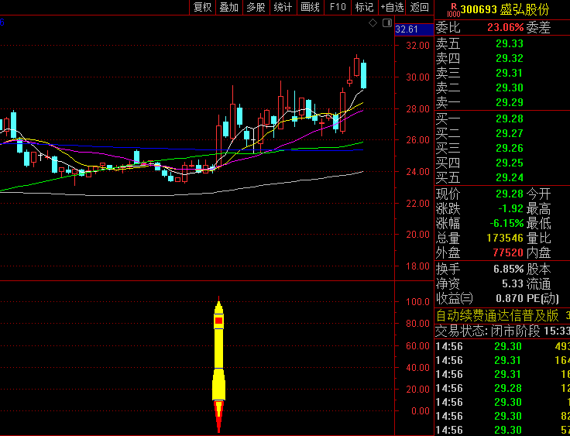Image resolution: width=570 pixels, height=436 pixels.
Task: Select 卖三 ask price 29.31
Action: pos(510,73)
